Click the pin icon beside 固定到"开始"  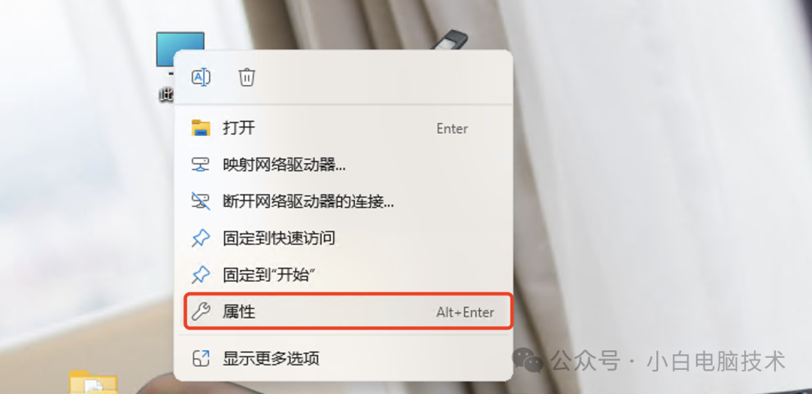(x=201, y=275)
